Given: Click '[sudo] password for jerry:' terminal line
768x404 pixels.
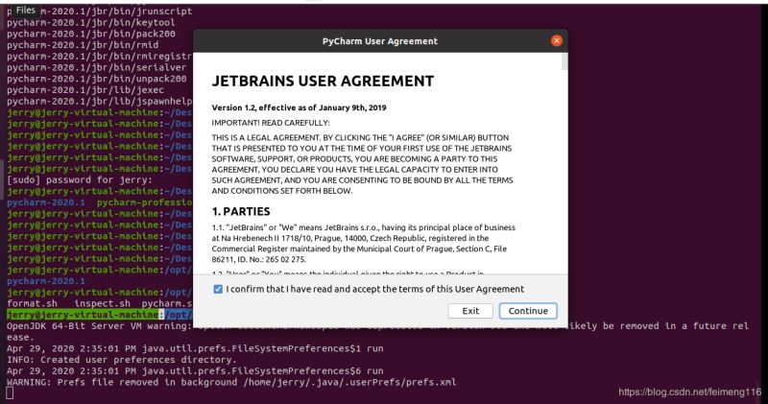Looking at the screenshot, I should point(80,179).
